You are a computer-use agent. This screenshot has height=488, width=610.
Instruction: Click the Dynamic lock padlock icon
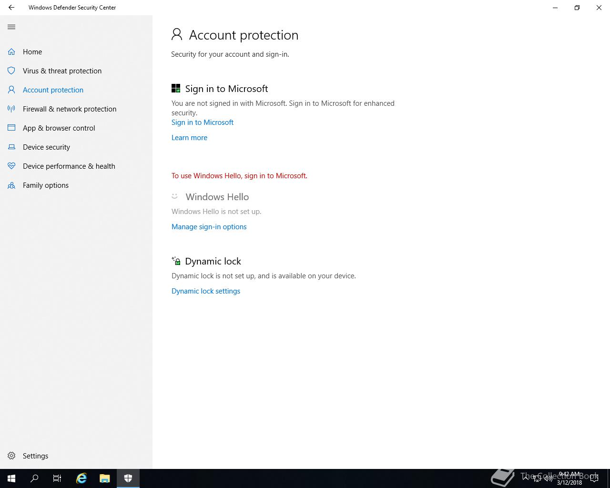[176, 261]
